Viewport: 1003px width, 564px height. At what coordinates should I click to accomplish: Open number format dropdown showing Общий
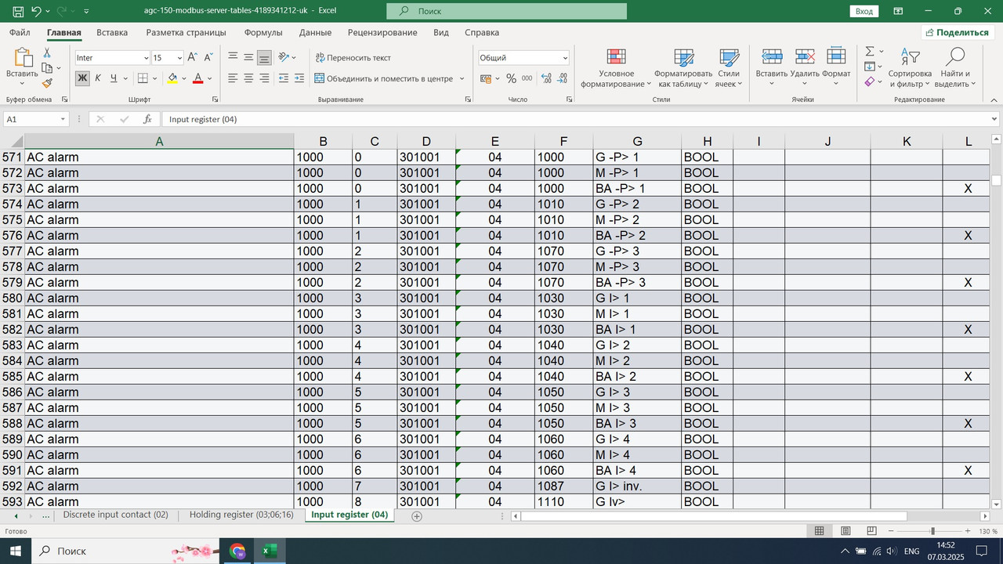pos(565,58)
